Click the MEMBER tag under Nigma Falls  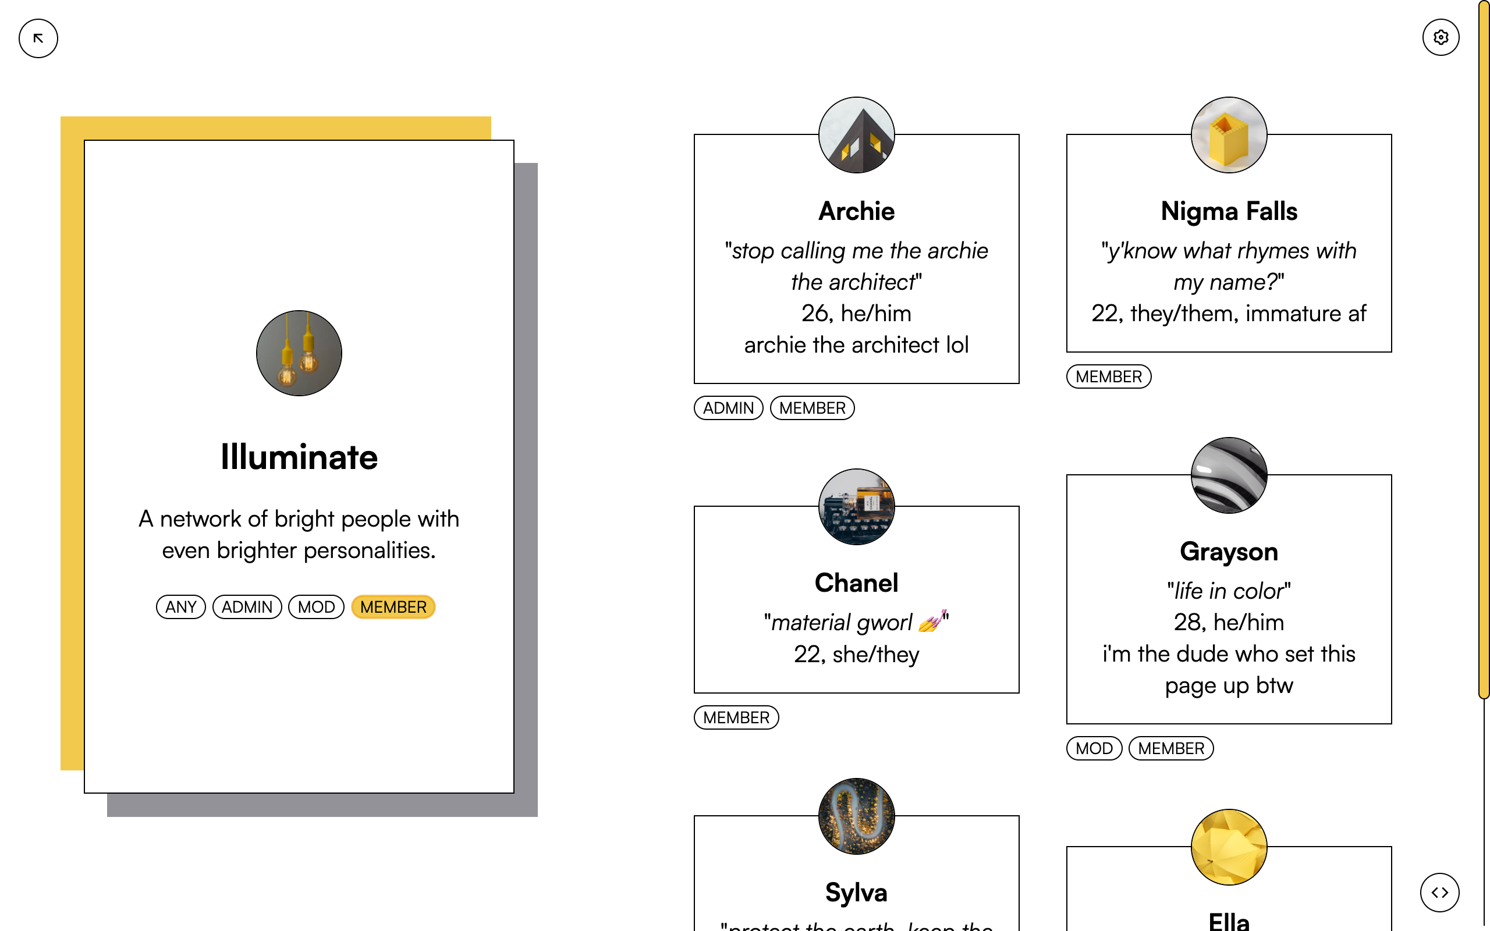coord(1108,377)
